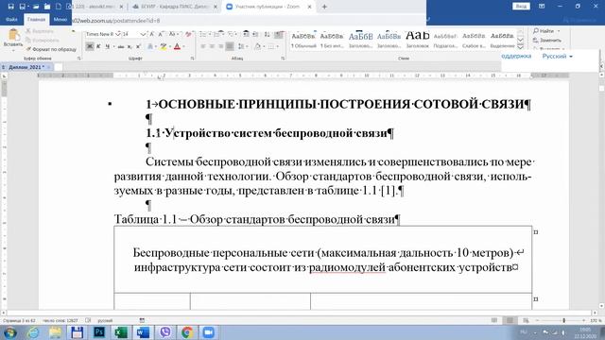Open the Файл tab
605x340 pixels.
11,19
